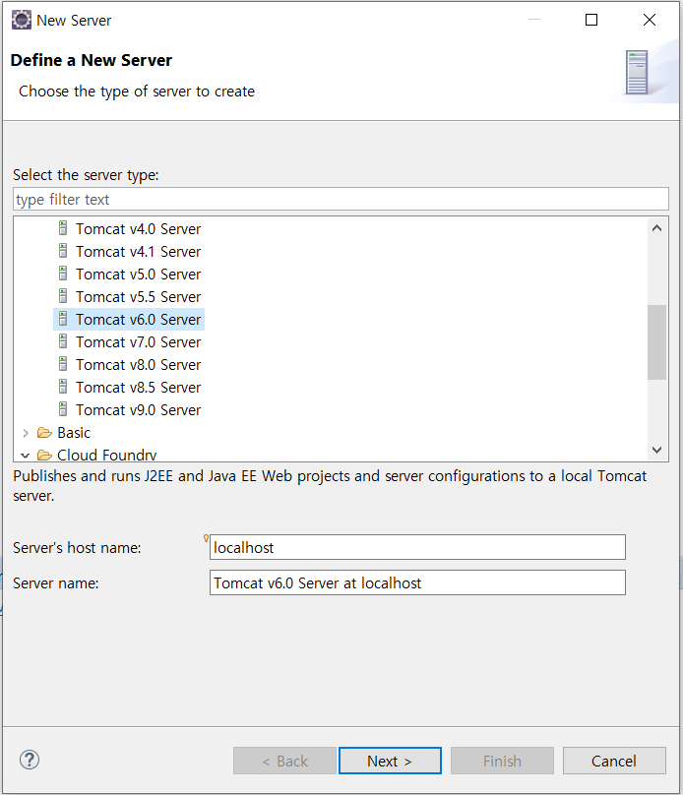
Task: Select Tomcat v6.0 Server label
Action: 139,320
